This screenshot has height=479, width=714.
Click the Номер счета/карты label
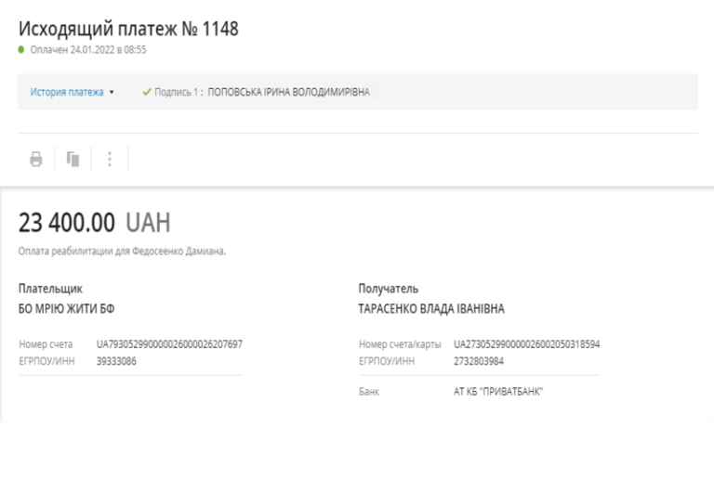tap(400, 344)
